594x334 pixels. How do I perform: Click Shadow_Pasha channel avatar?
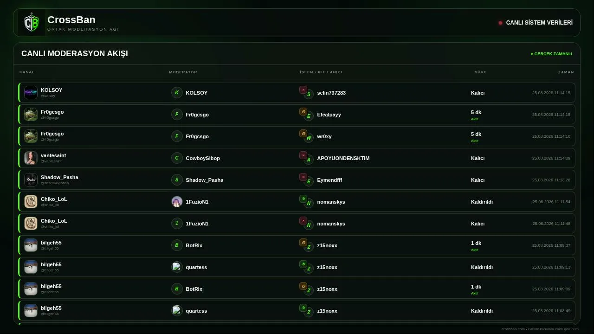31,180
